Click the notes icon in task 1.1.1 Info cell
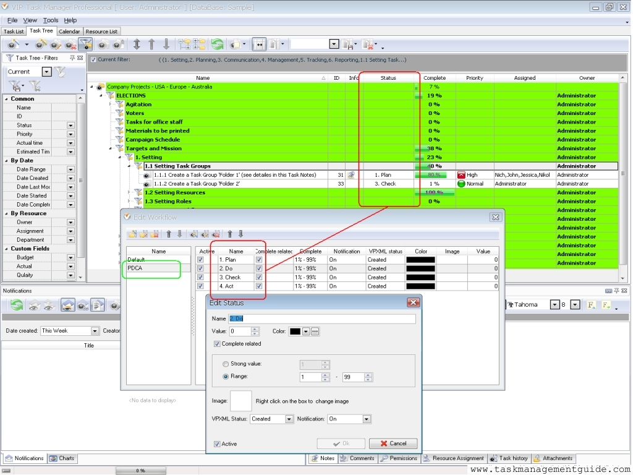This screenshot has width=633, height=475. pyautogui.click(x=351, y=175)
